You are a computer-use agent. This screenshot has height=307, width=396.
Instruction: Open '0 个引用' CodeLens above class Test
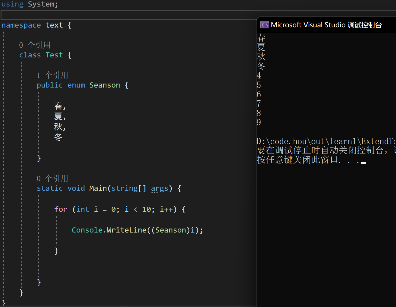tap(35, 45)
